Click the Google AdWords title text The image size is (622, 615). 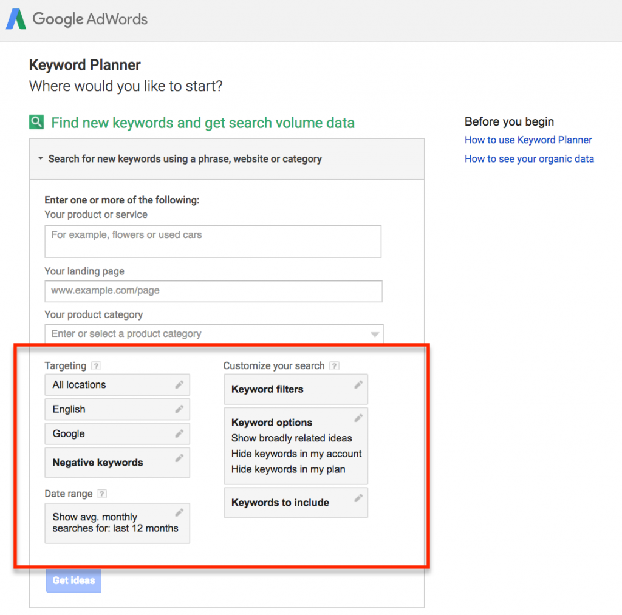90,19
